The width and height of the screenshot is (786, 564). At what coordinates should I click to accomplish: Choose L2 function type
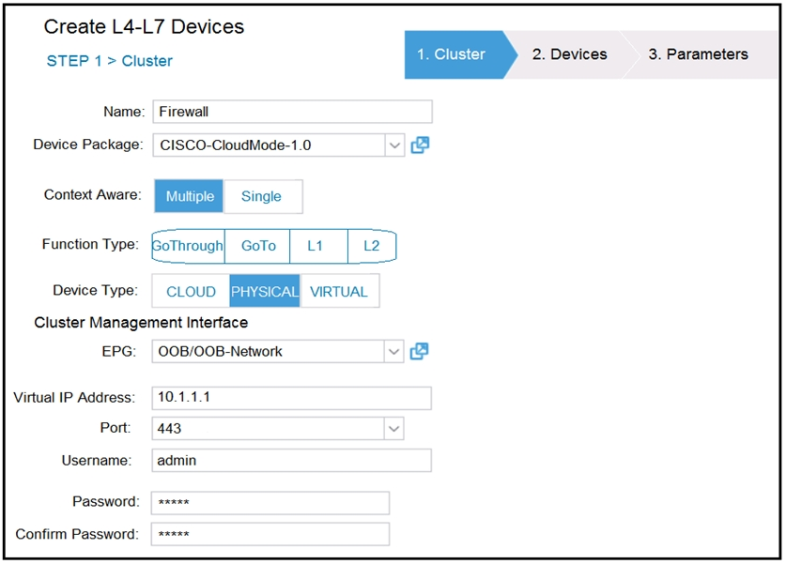pyautogui.click(x=371, y=246)
